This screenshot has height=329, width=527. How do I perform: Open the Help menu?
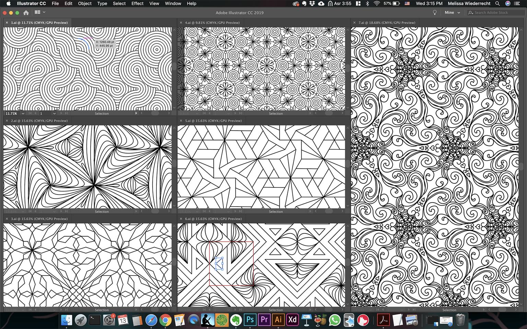tap(191, 3)
